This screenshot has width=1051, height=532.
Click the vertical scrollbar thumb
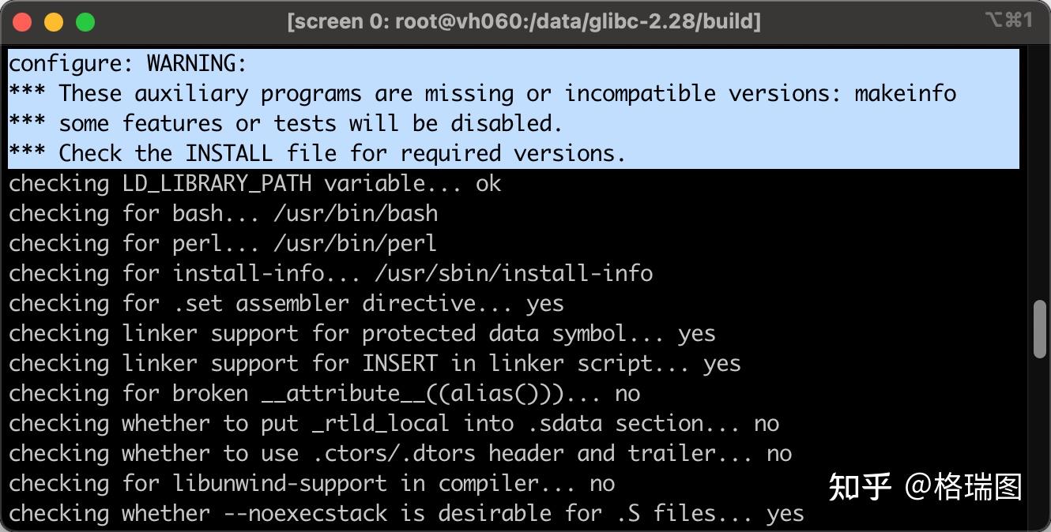click(x=1040, y=329)
